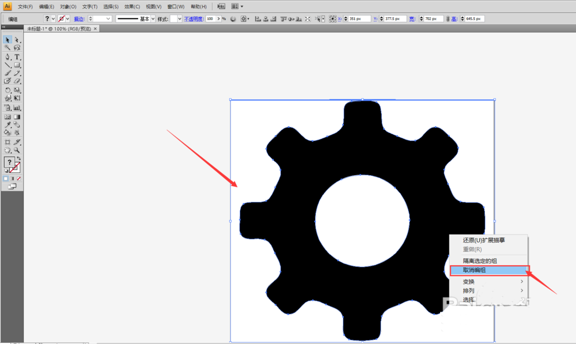This screenshot has height=344, width=576.
Task: Open the 描边 stroke panel link
Action: click(x=79, y=19)
